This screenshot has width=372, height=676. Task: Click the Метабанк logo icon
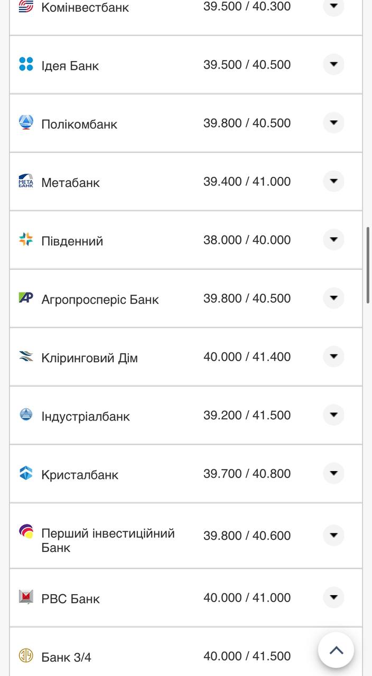[26, 181]
